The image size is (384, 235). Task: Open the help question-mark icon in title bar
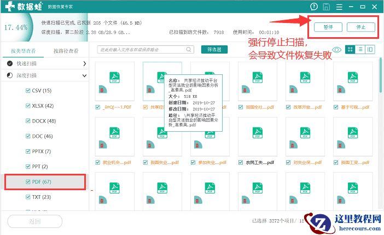click(x=314, y=7)
